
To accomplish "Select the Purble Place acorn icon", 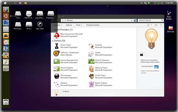I will coord(91,76).
